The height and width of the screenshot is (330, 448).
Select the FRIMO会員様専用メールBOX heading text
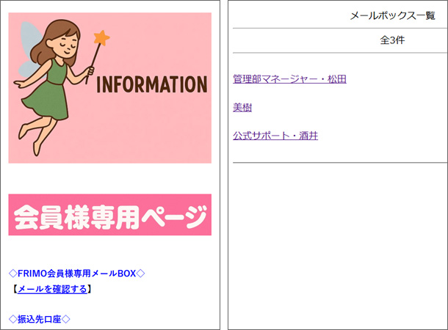point(76,274)
